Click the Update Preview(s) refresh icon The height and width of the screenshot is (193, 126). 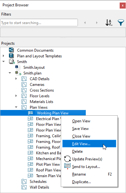pos(67,159)
